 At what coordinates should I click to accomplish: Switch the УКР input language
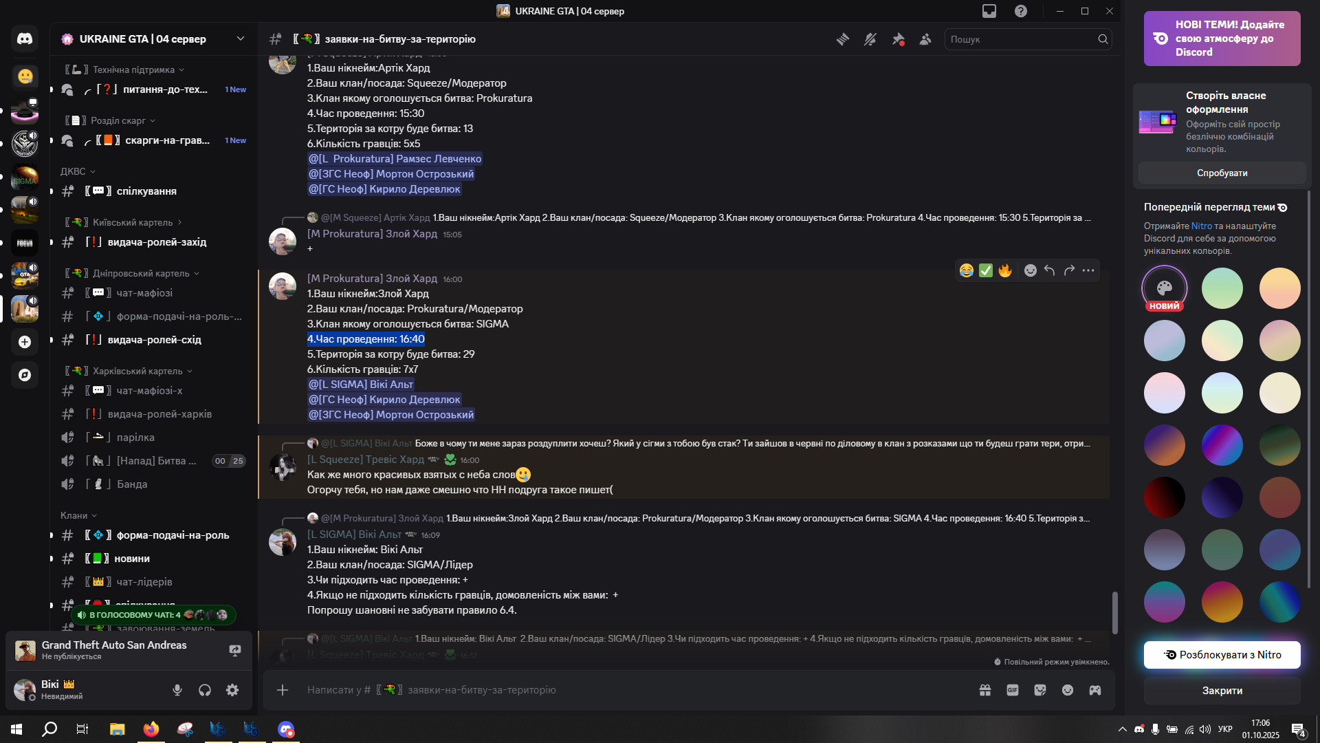1225,729
